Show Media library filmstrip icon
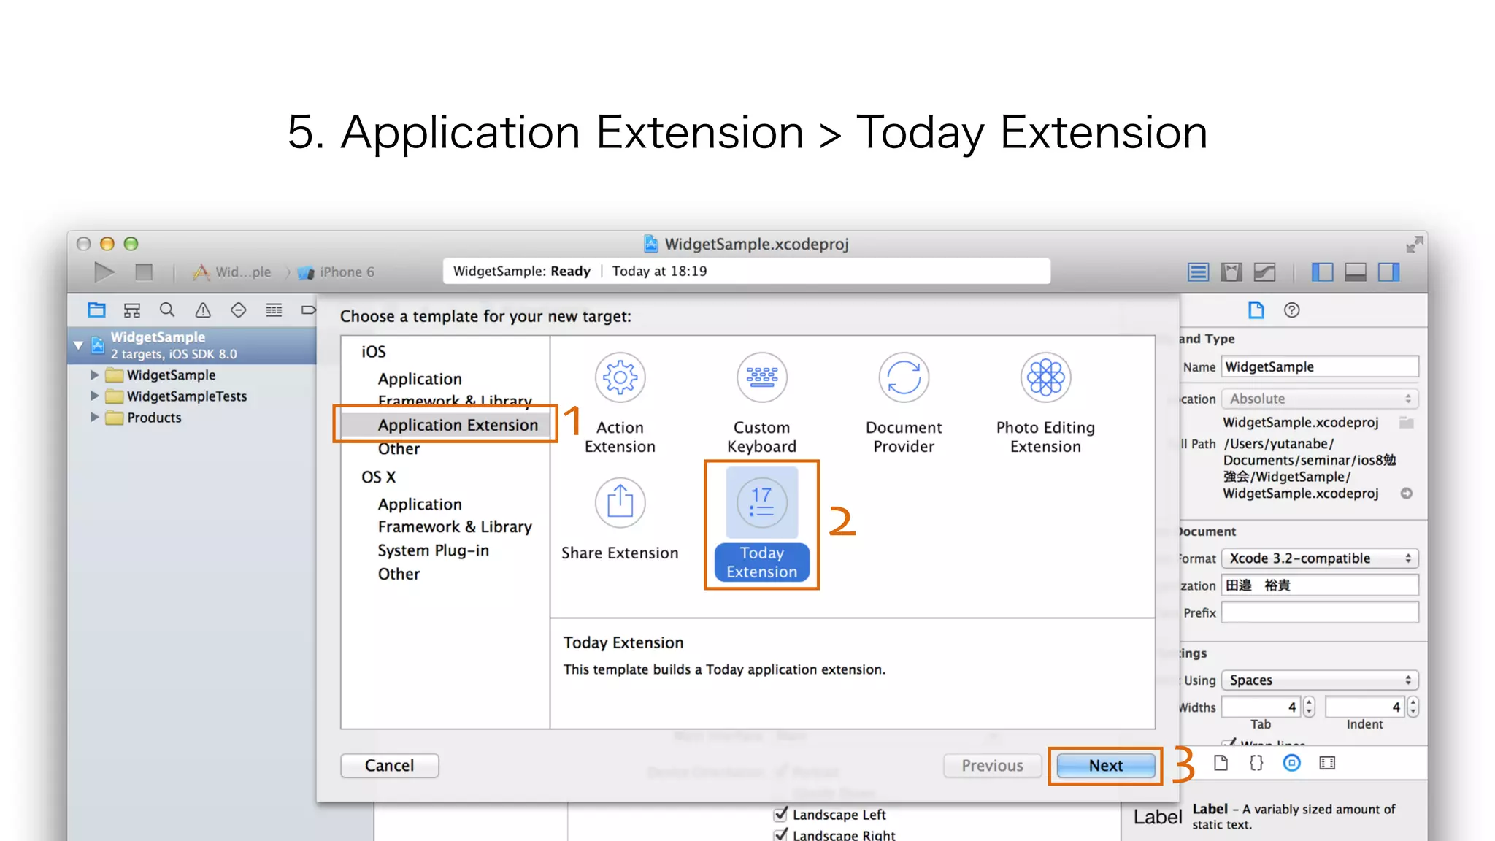This screenshot has width=1495, height=841. 1327,763
